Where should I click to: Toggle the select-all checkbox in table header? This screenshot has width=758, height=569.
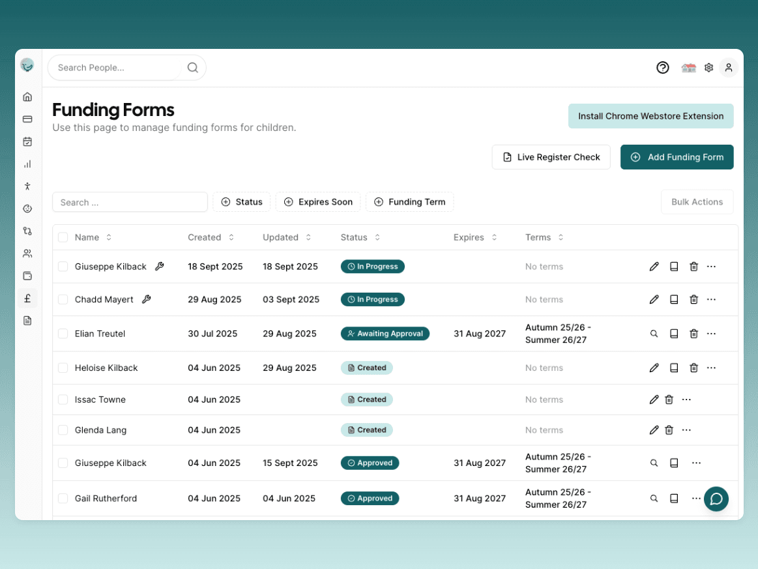coord(63,237)
